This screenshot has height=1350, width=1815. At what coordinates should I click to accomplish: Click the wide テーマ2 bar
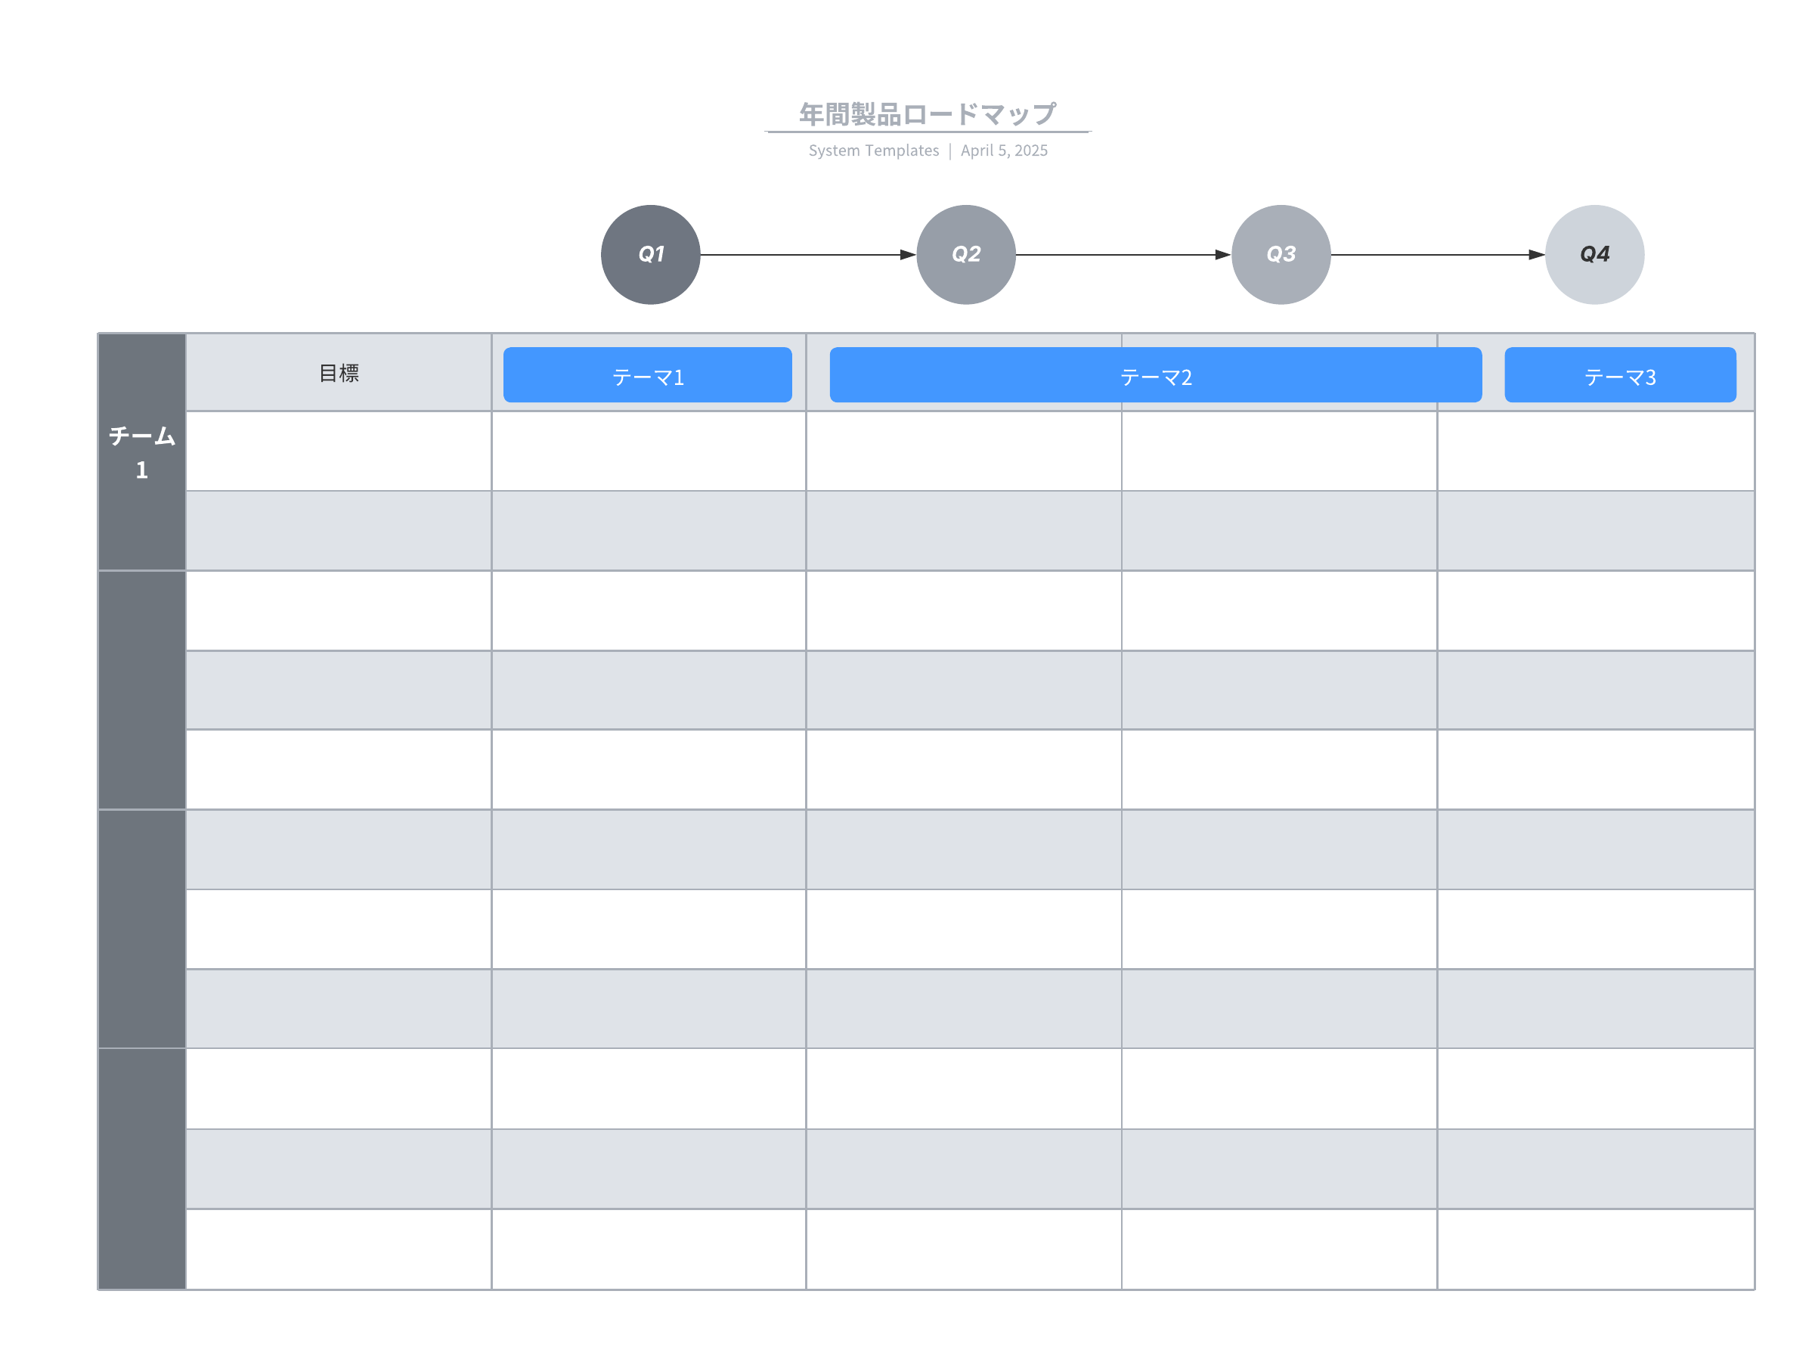tap(1155, 375)
